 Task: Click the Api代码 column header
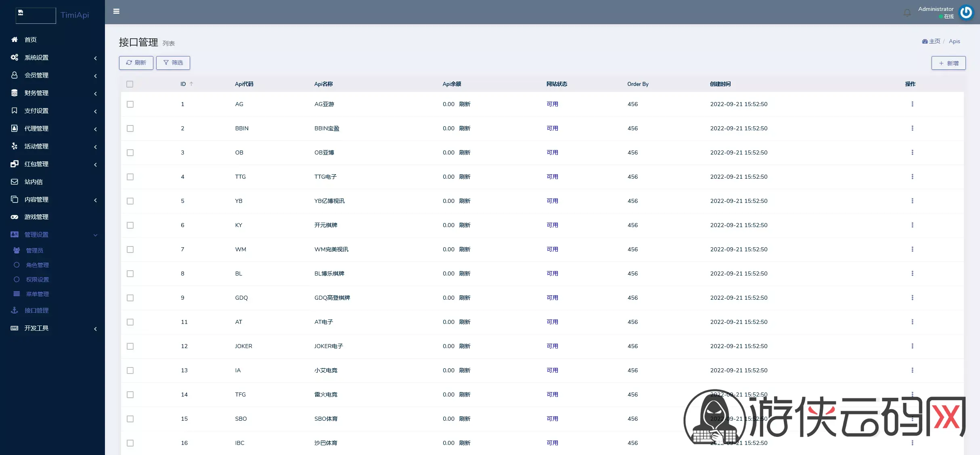(x=244, y=84)
